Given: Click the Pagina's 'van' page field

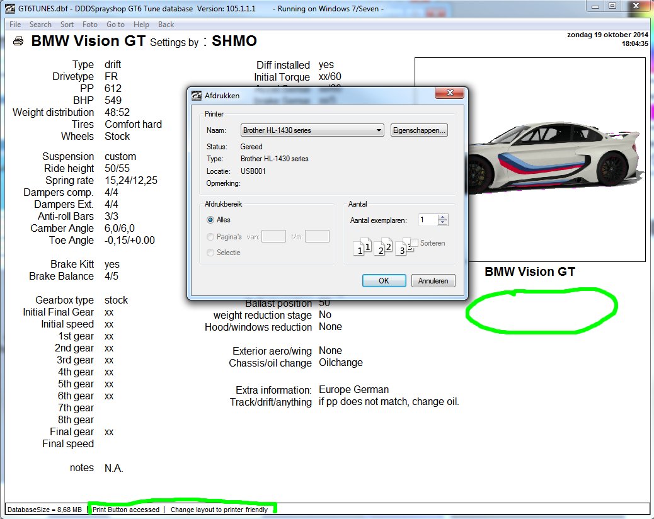Looking at the screenshot, I should click(x=273, y=236).
